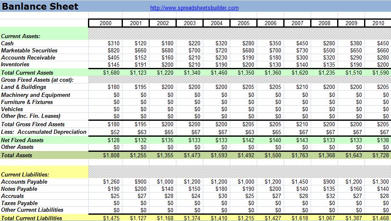This screenshot has height=221, width=391.
Task: Select the 2009 year header cell
Action: click(351, 23)
